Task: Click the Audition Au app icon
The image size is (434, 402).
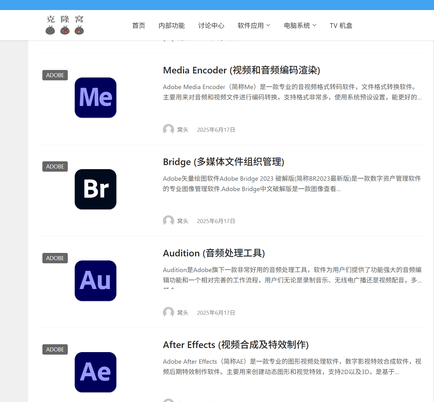Action: pos(95,281)
